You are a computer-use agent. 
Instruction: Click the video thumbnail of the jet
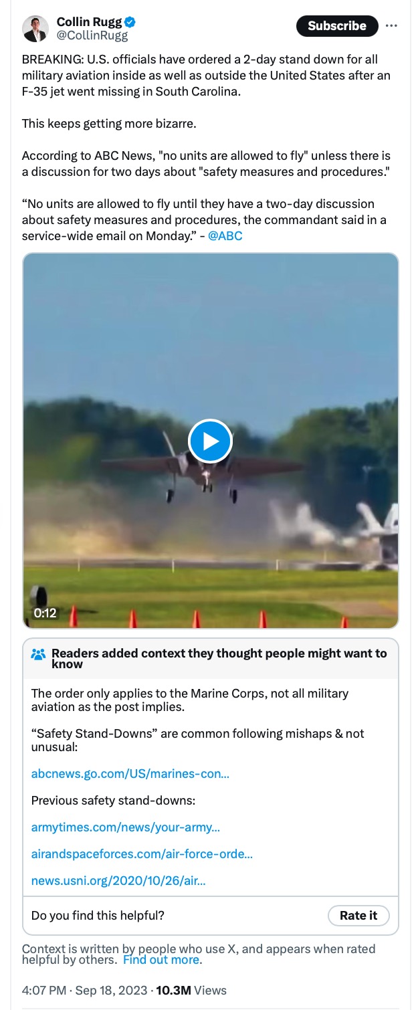(x=211, y=441)
